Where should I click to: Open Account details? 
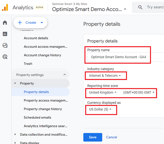coord(36,38)
